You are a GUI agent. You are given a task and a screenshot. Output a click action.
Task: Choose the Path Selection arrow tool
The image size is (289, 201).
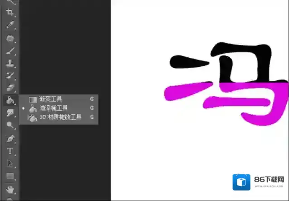10,163
